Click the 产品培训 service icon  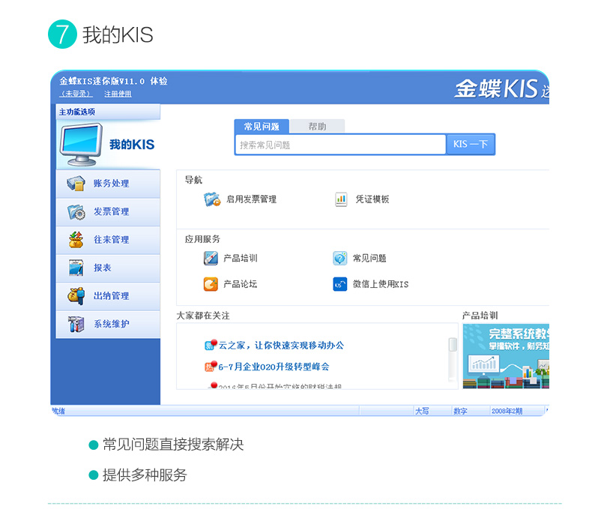click(x=211, y=258)
